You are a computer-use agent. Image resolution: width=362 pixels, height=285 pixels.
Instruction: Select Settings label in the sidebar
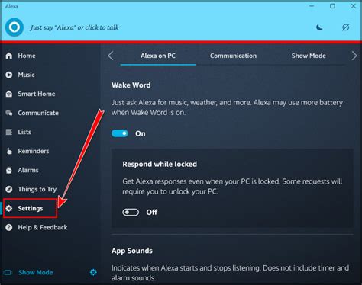[31, 208]
